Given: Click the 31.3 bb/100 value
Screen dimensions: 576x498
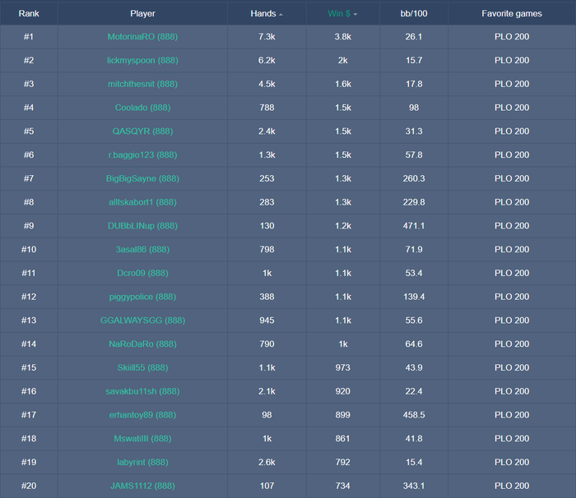Looking at the screenshot, I should click(x=414, y=131).
